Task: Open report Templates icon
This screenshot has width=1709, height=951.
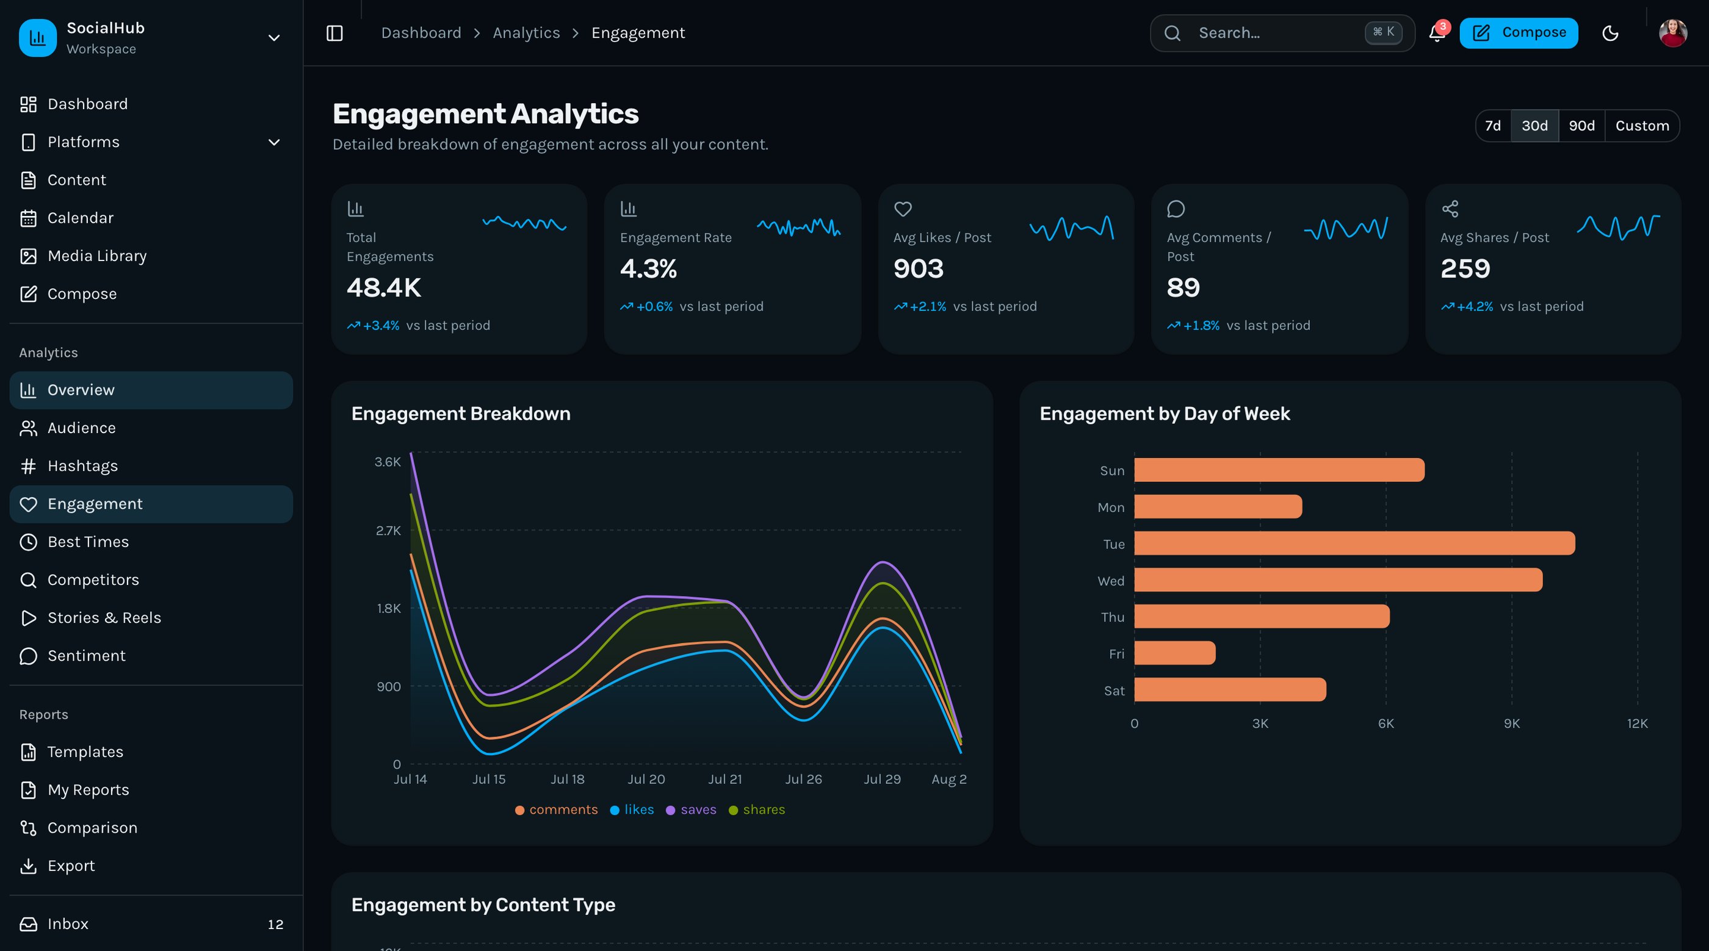Action: pos(28,752)
